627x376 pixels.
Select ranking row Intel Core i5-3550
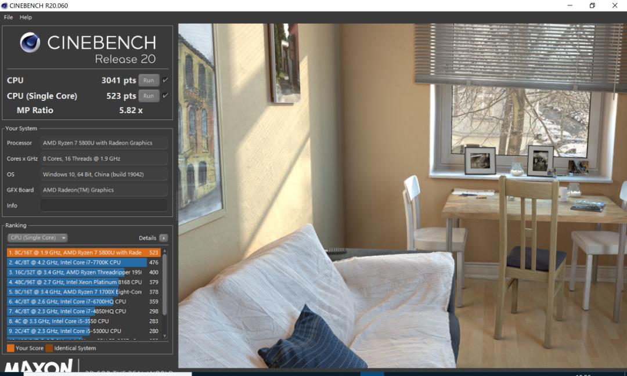coord(84,321)
